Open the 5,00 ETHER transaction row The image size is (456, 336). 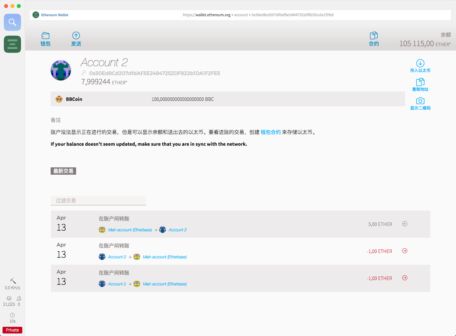coord(240,224)
